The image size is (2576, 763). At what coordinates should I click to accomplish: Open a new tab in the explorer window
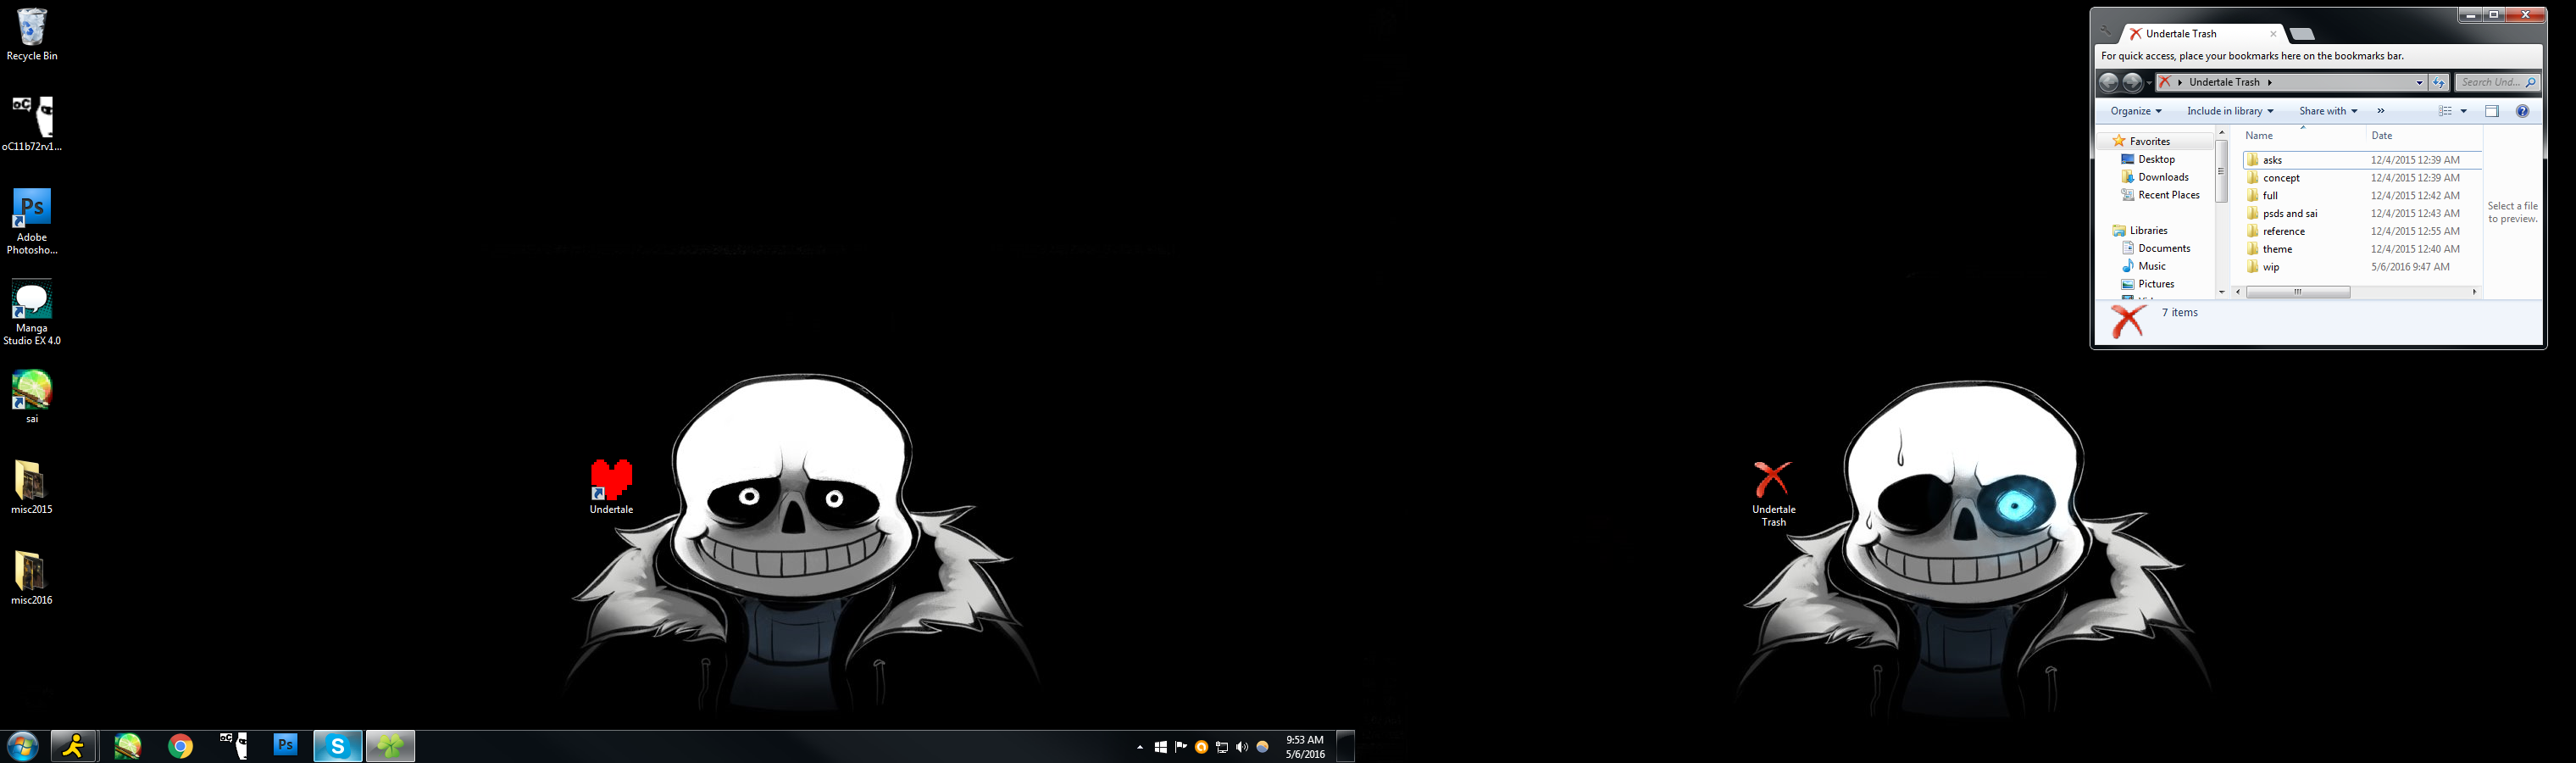click(2302, 34)
